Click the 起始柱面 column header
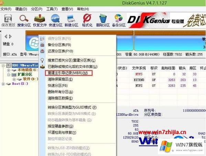 point(168,68)
